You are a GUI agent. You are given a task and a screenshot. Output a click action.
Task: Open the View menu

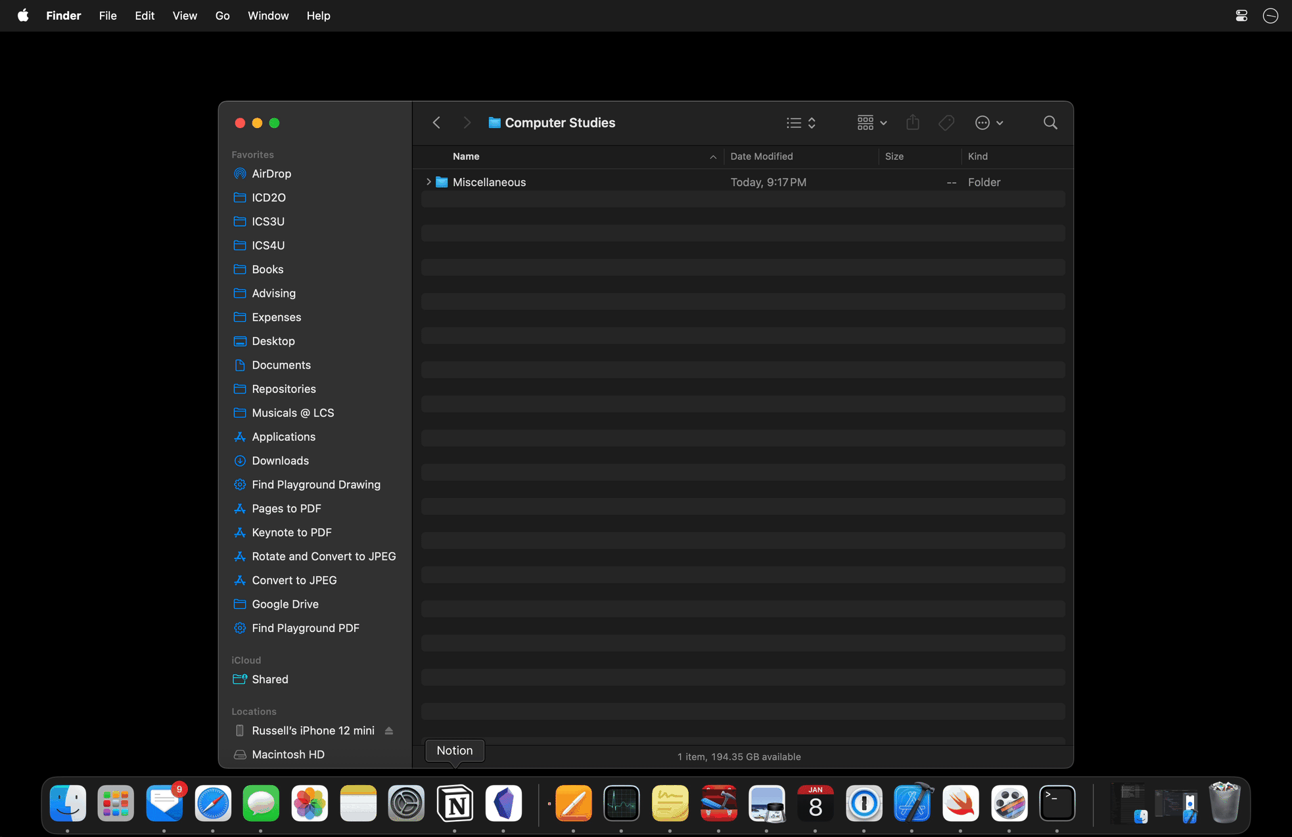click(185, 16)
